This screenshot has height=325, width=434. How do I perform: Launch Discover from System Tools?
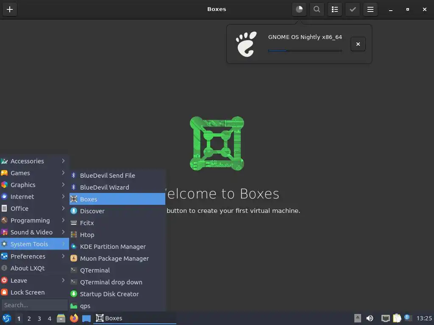117,211
